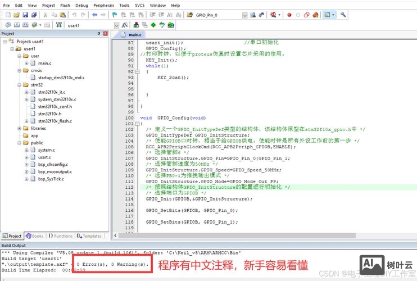
Task: Collapse the public folder node
Action: pos(20,143)
